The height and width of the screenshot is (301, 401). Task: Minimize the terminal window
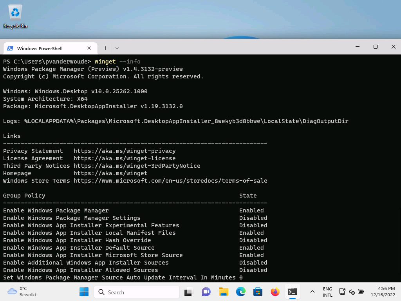(x=358, y=47)
